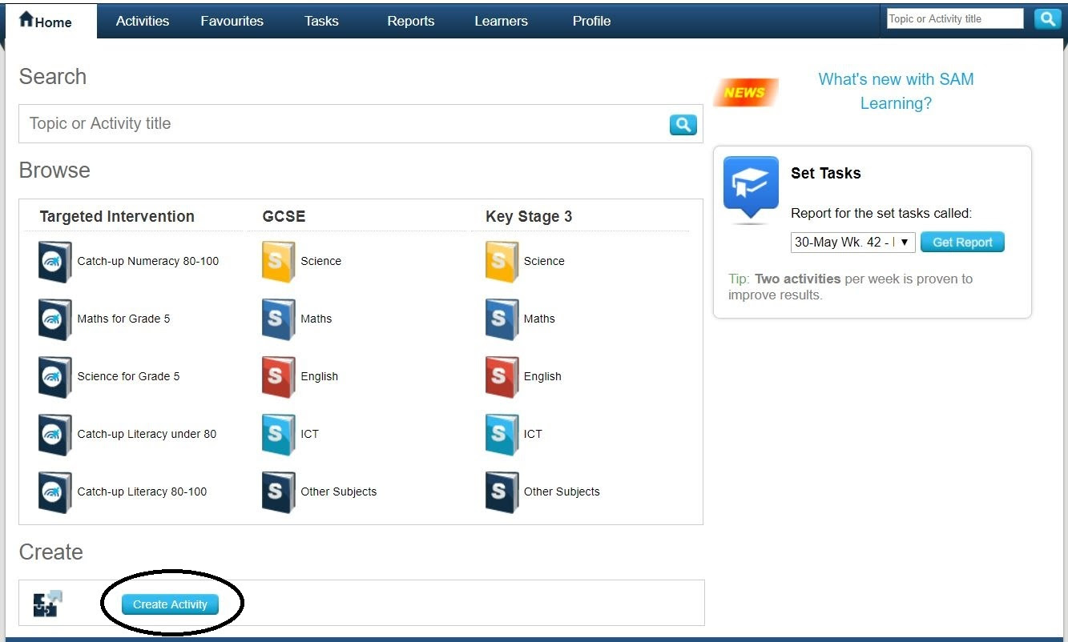Screen dimensions: 1068x642
Task: Open the GCSE English link text
Action: pyautogui.click(x=320, y=376)
